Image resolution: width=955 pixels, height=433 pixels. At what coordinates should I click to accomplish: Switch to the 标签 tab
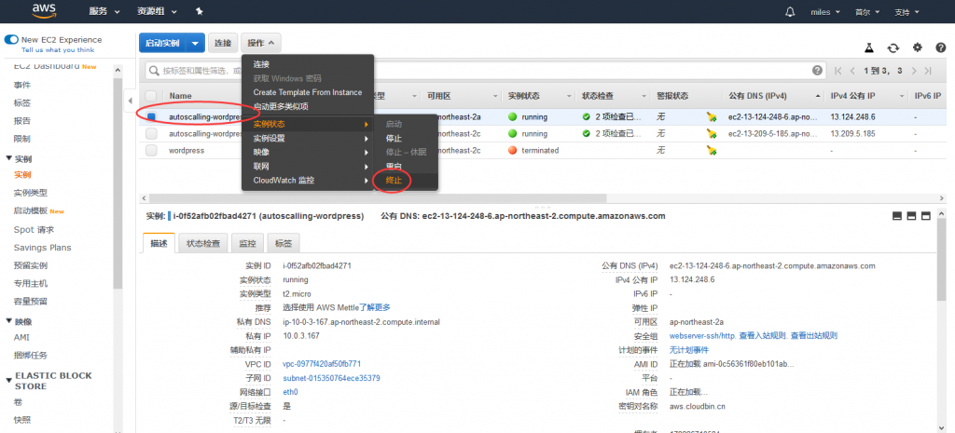[x=284, y=243]
